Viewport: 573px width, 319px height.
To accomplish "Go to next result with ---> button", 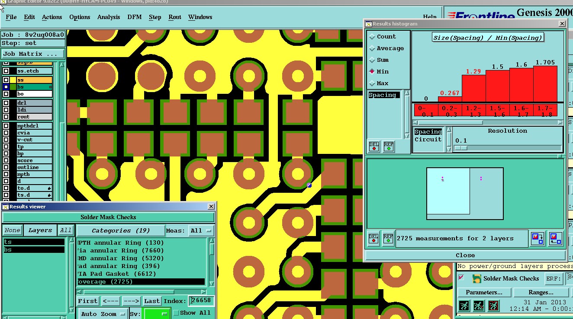I will point(131,301).
